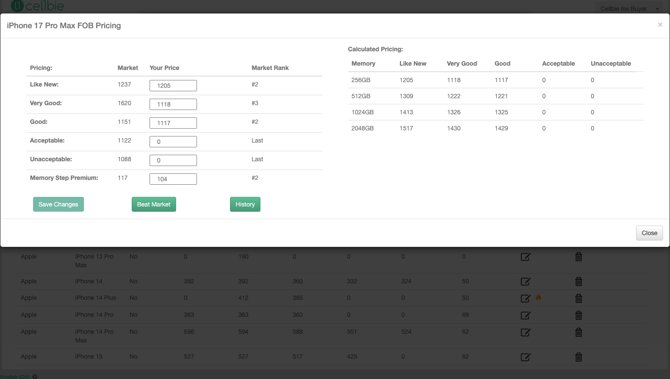Click the Unacceptable price input field
Image resolution: width=670 pixels, height=379 pixels.
pos(173,160)
